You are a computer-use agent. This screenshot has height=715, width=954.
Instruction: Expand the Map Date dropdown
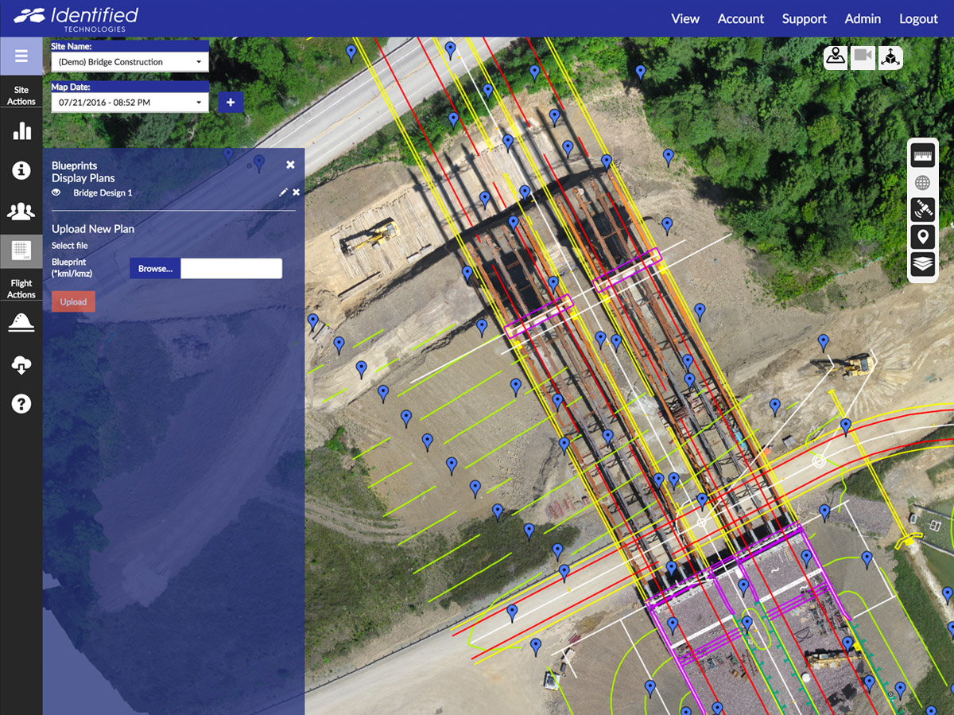(x=130, y=103)
